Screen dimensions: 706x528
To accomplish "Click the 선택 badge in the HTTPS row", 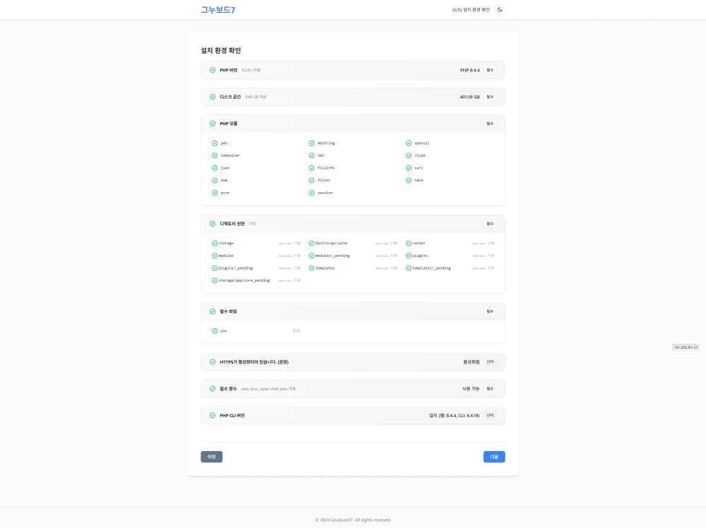I will tap(490, 362).
